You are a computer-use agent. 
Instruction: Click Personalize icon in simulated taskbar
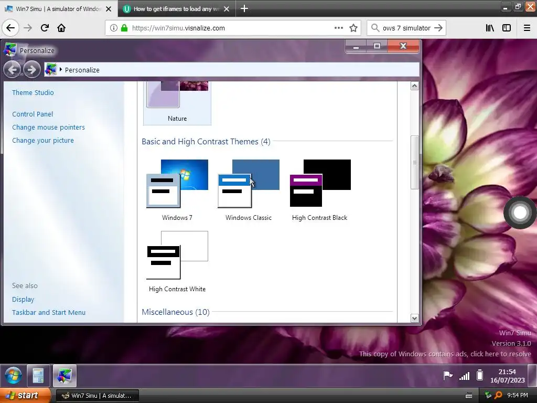click(65, 376)
